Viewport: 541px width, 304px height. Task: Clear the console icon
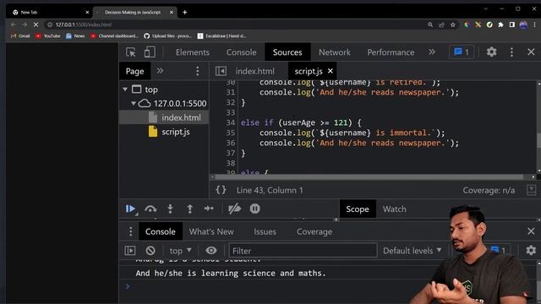point(150,251)
